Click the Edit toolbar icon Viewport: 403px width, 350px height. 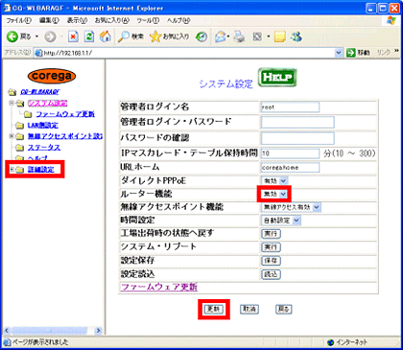click(x=257, y=37)
